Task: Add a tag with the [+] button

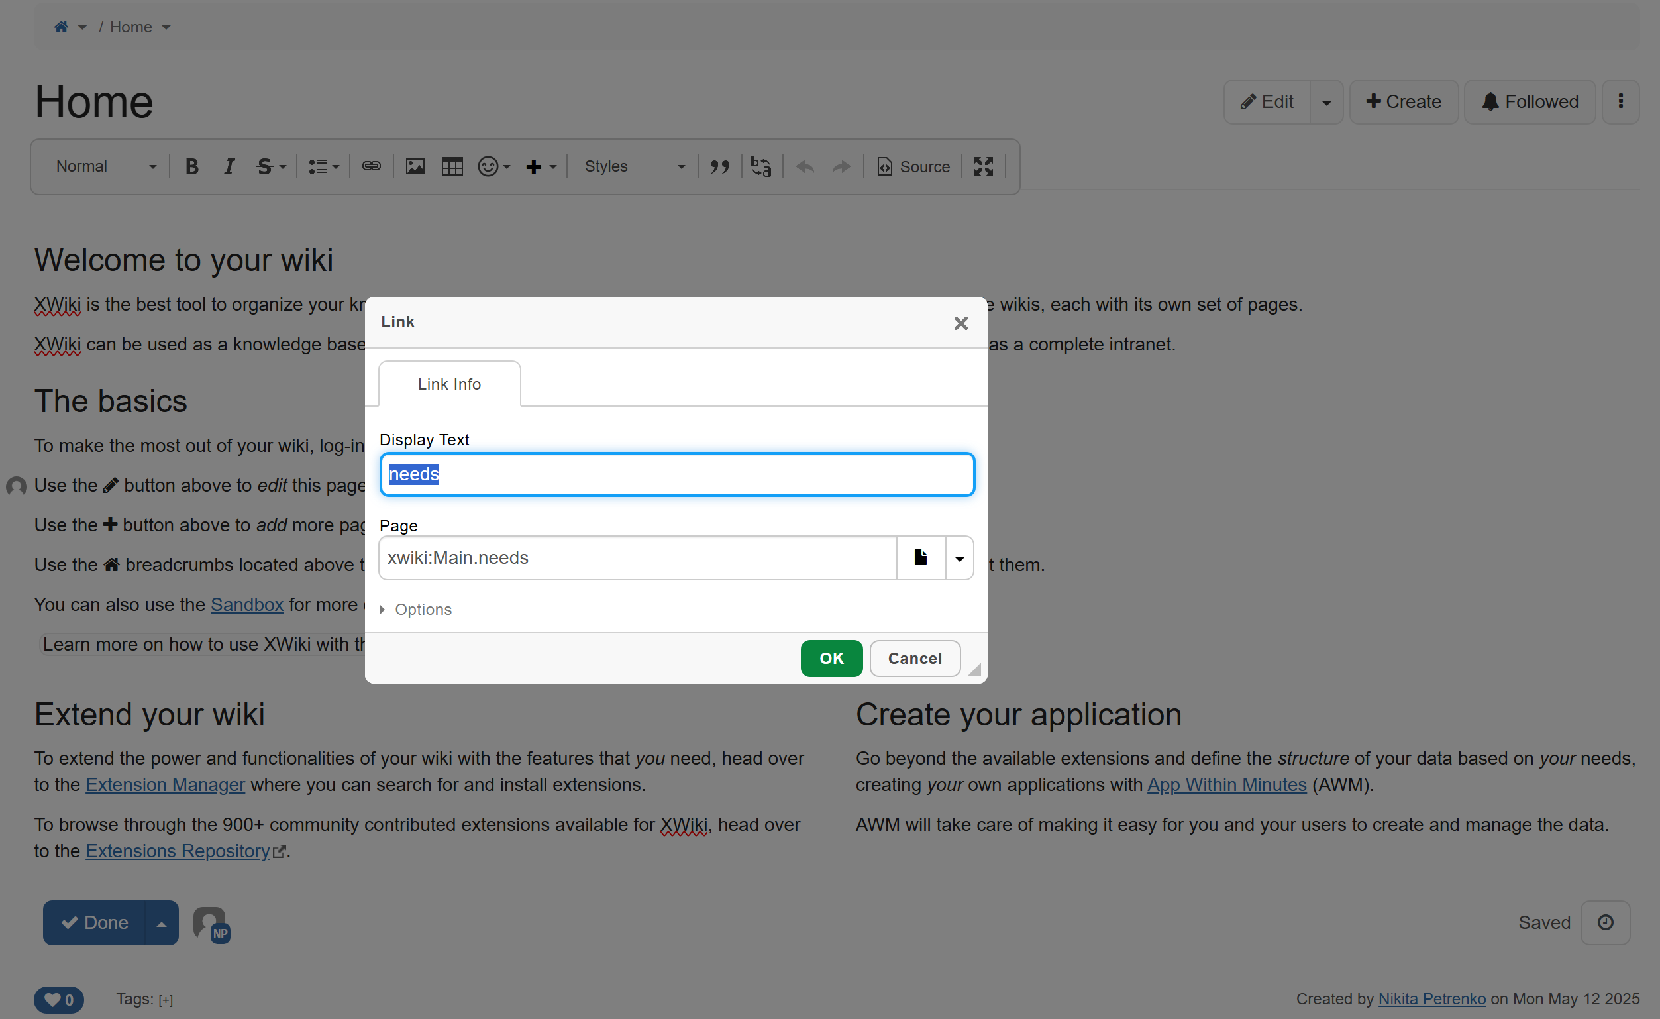Action: tap(166, 1000)
